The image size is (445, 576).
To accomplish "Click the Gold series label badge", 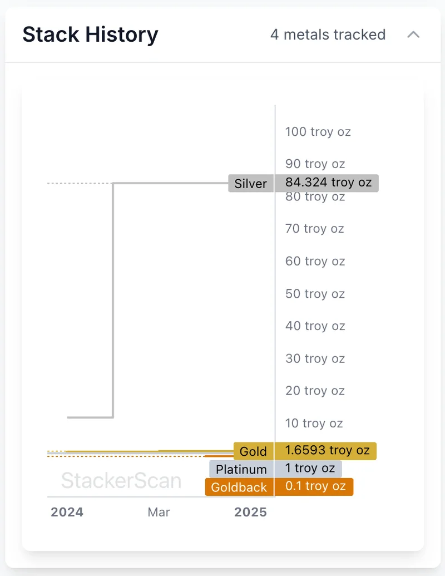I will coord(253,451).
